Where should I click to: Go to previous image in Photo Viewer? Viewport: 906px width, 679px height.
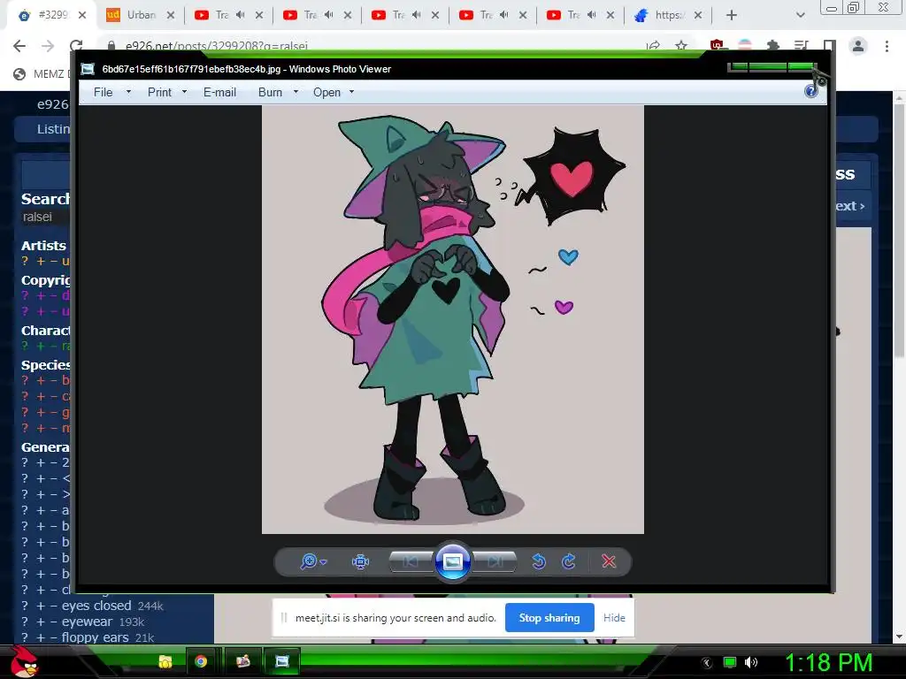(x=411, y=561)
